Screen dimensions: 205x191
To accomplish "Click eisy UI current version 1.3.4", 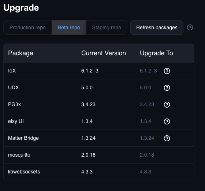I will coord(87,121).
